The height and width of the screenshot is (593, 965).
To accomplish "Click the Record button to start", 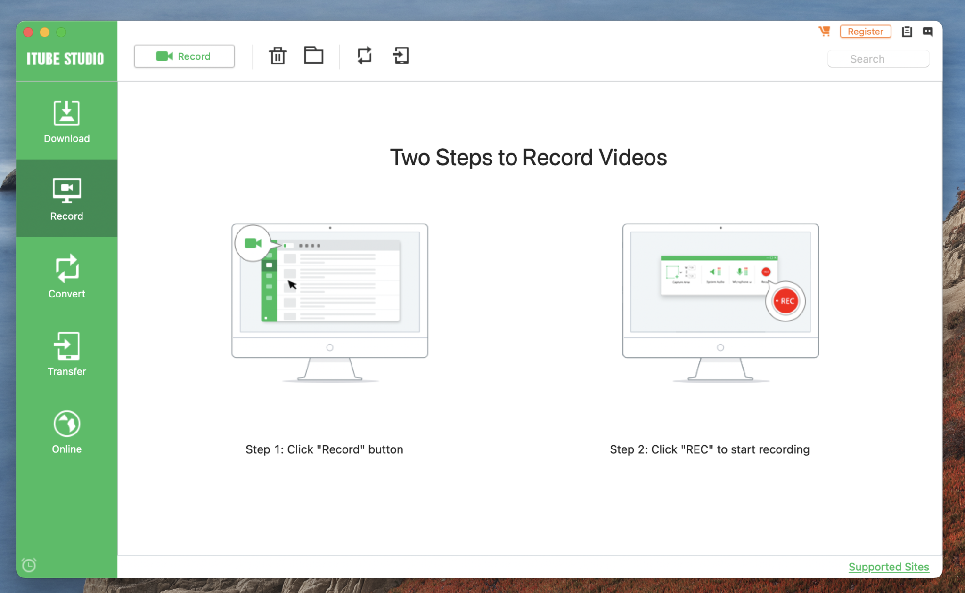I will point(185,56).
